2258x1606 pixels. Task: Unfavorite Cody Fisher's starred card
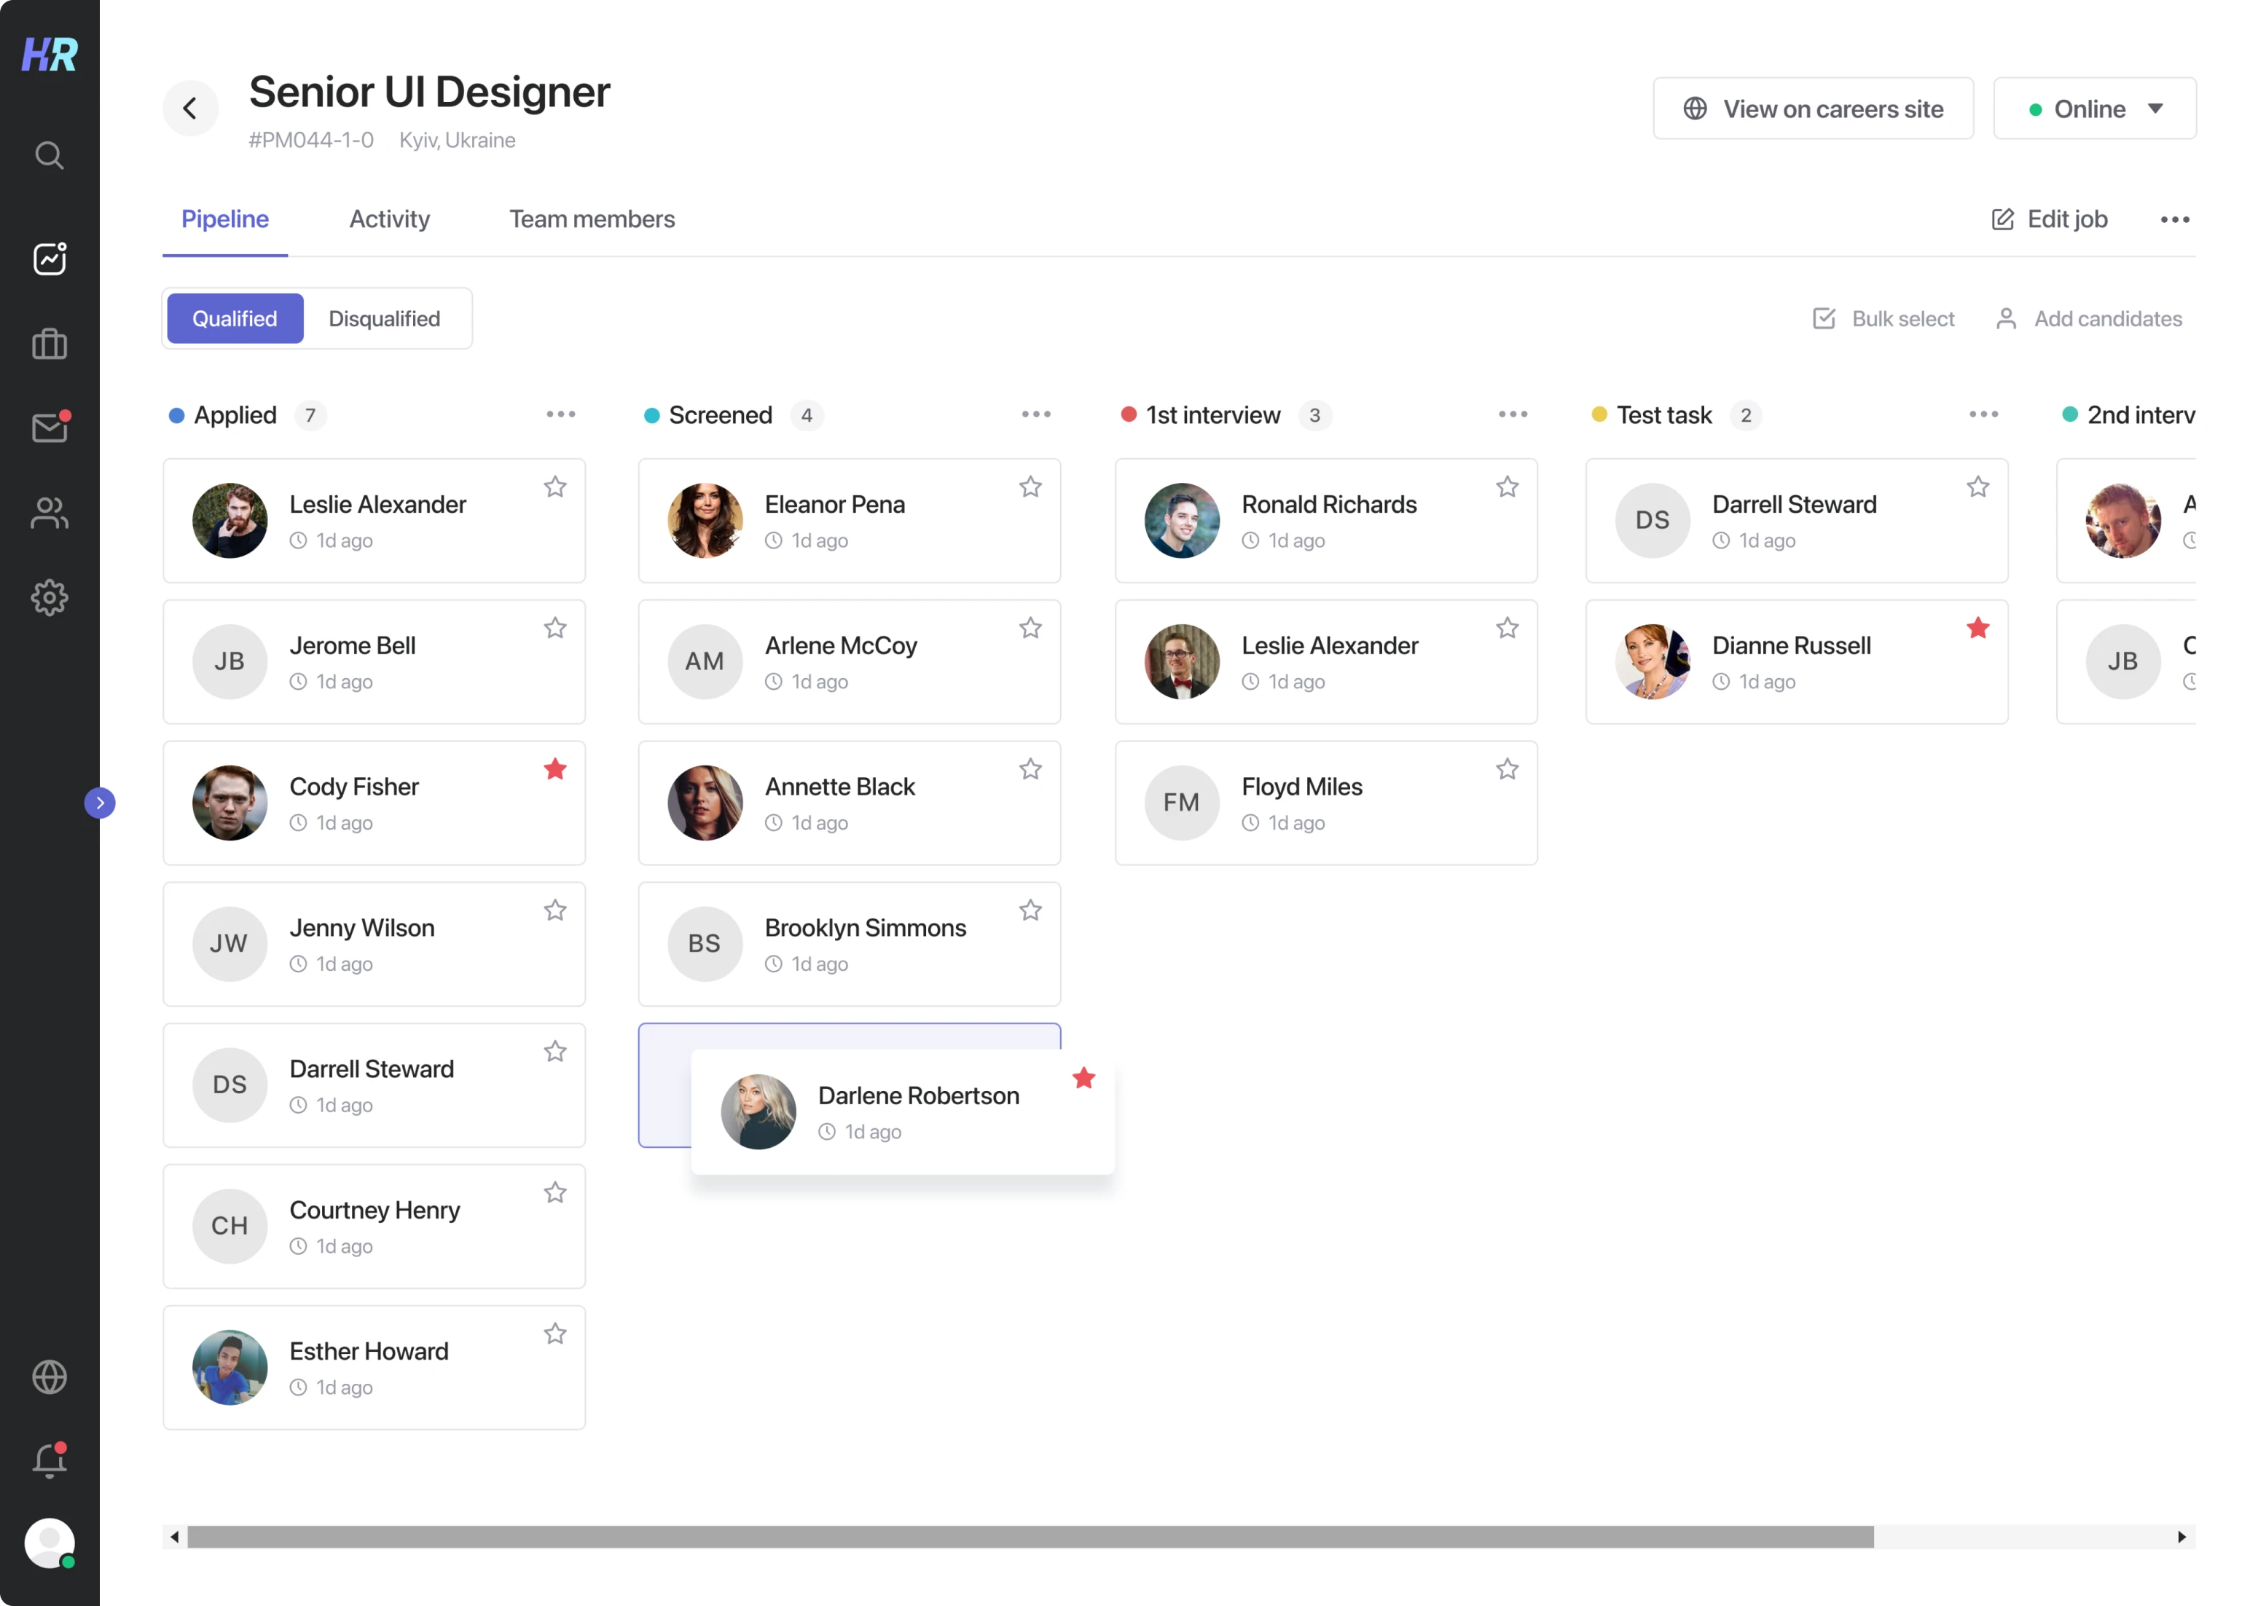click(x=555, y=768)
